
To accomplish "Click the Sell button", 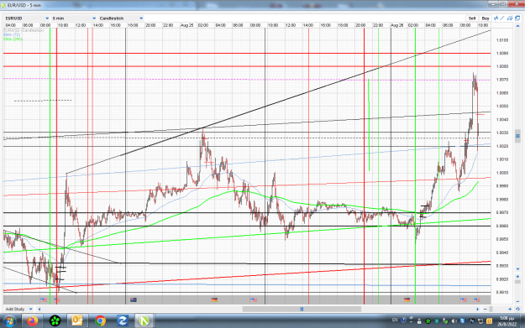I will (472, 18).
